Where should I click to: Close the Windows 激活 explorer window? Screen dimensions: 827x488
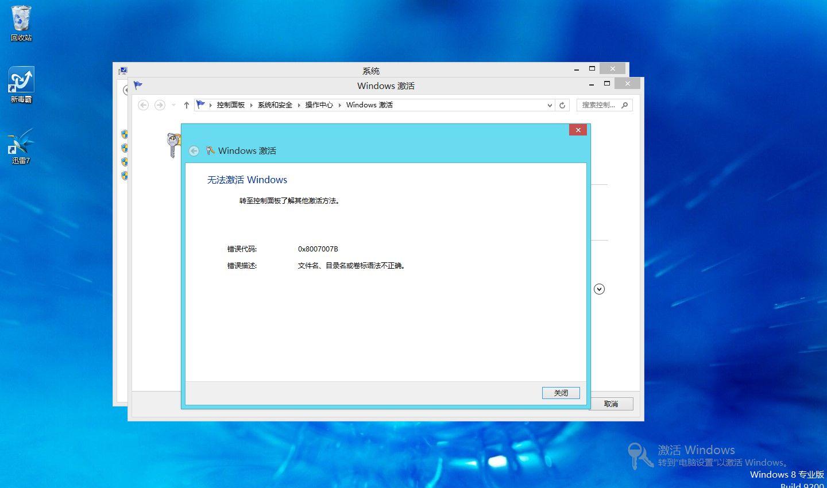click(627, 84)
